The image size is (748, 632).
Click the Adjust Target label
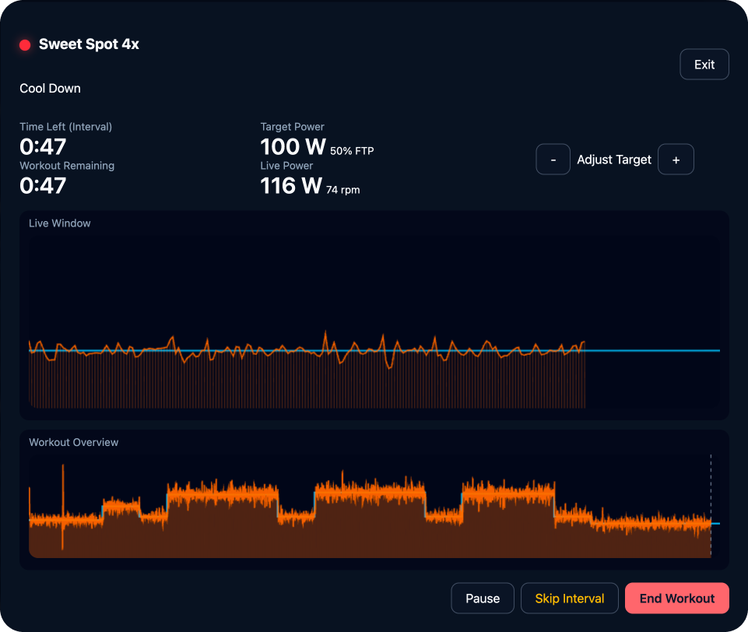point(614,159)
